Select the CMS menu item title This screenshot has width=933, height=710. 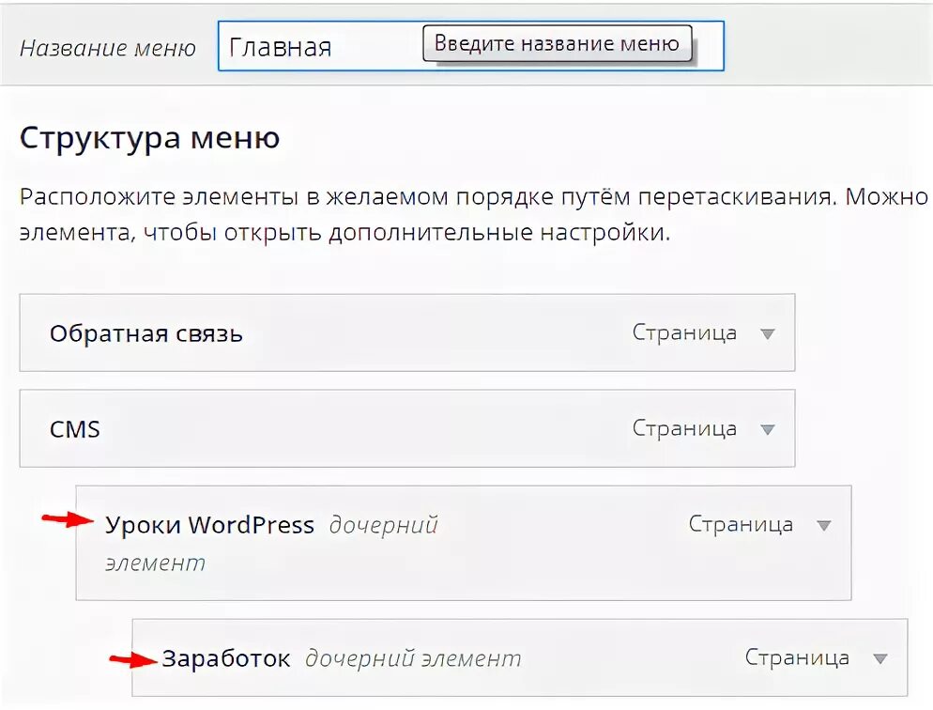74,429
